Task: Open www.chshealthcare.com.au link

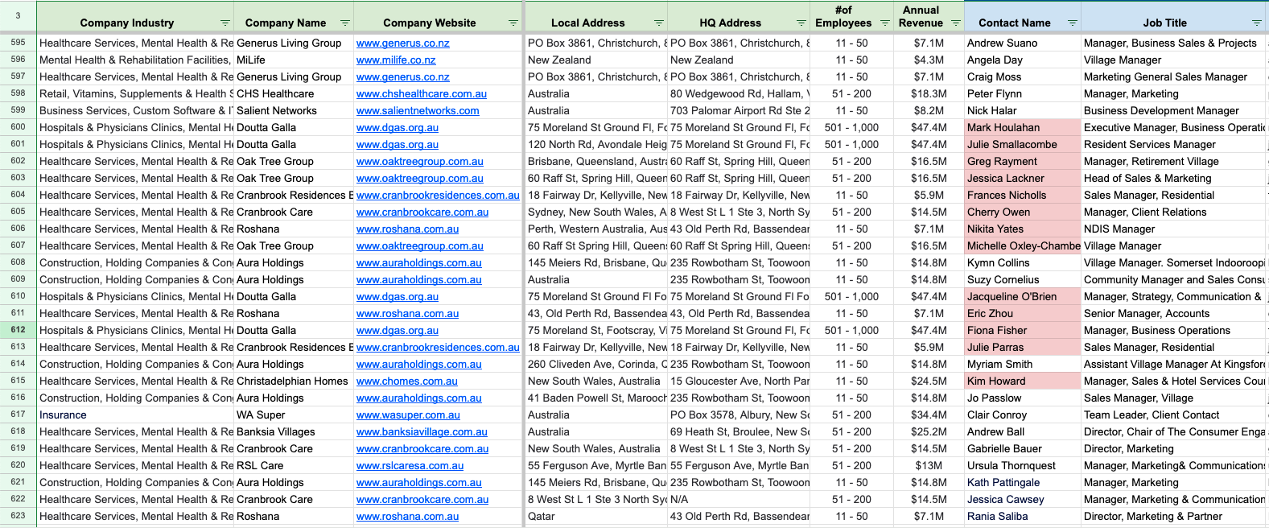Action: click(x=422, y=94)
